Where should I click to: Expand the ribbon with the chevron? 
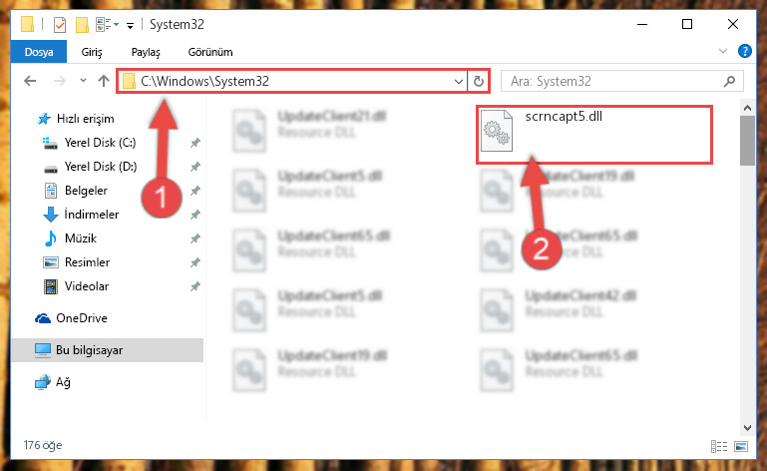coord(723,51)
